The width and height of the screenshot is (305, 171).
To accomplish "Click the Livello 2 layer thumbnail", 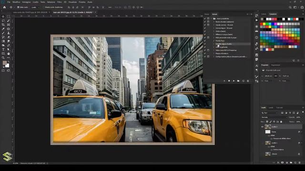I will [x=268, y=127].
